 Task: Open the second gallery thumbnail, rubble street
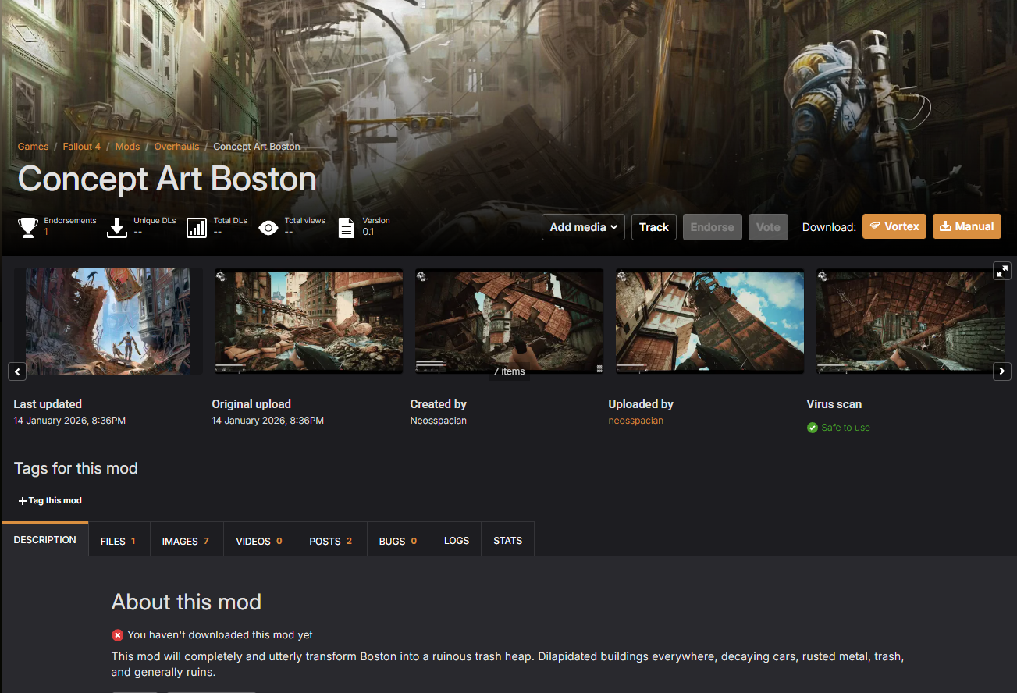[309, 322]
